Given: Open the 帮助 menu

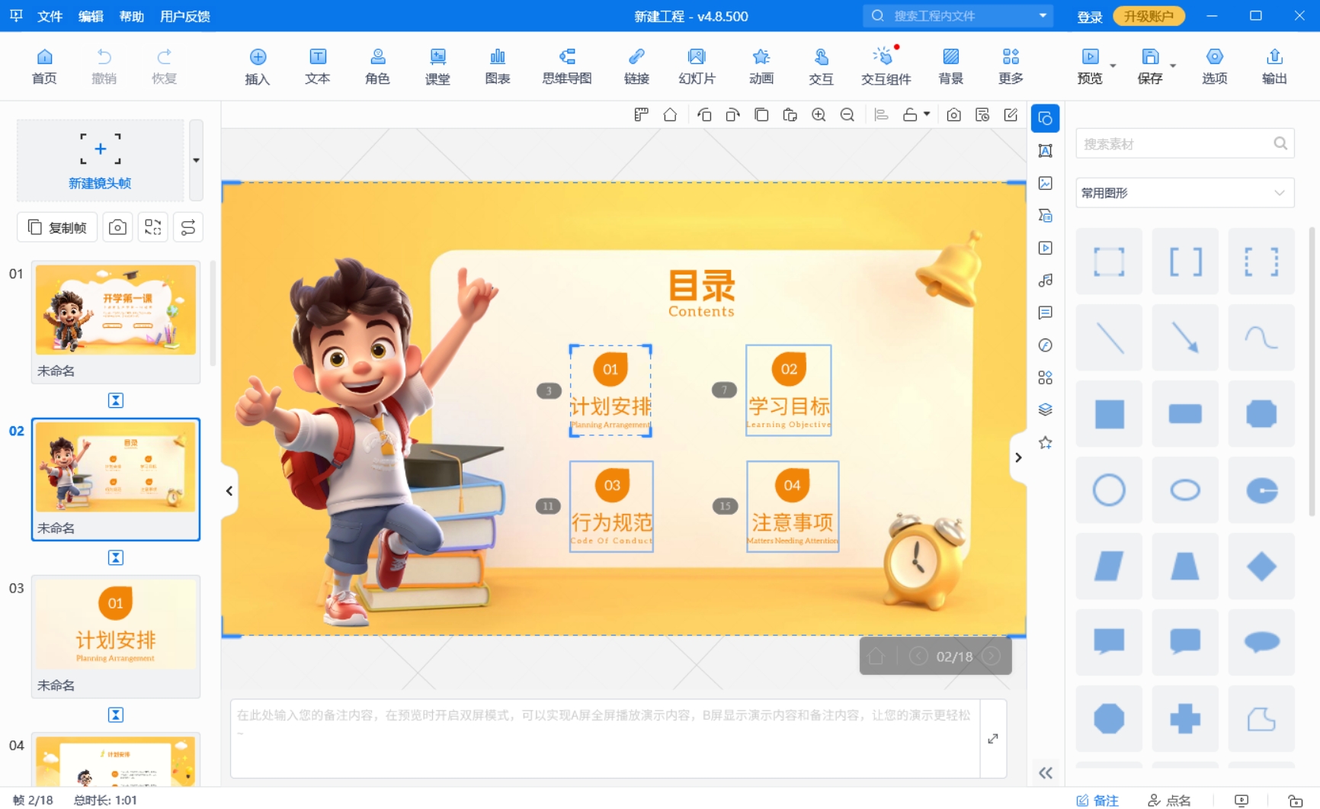Looking at the screenshot, I should click(x=132, y=16).
